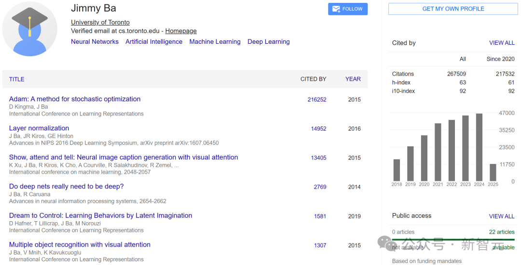Open the Adam stochastic optimization paper
This screenshot has height=265, width=521.
[x=75, y=99]
